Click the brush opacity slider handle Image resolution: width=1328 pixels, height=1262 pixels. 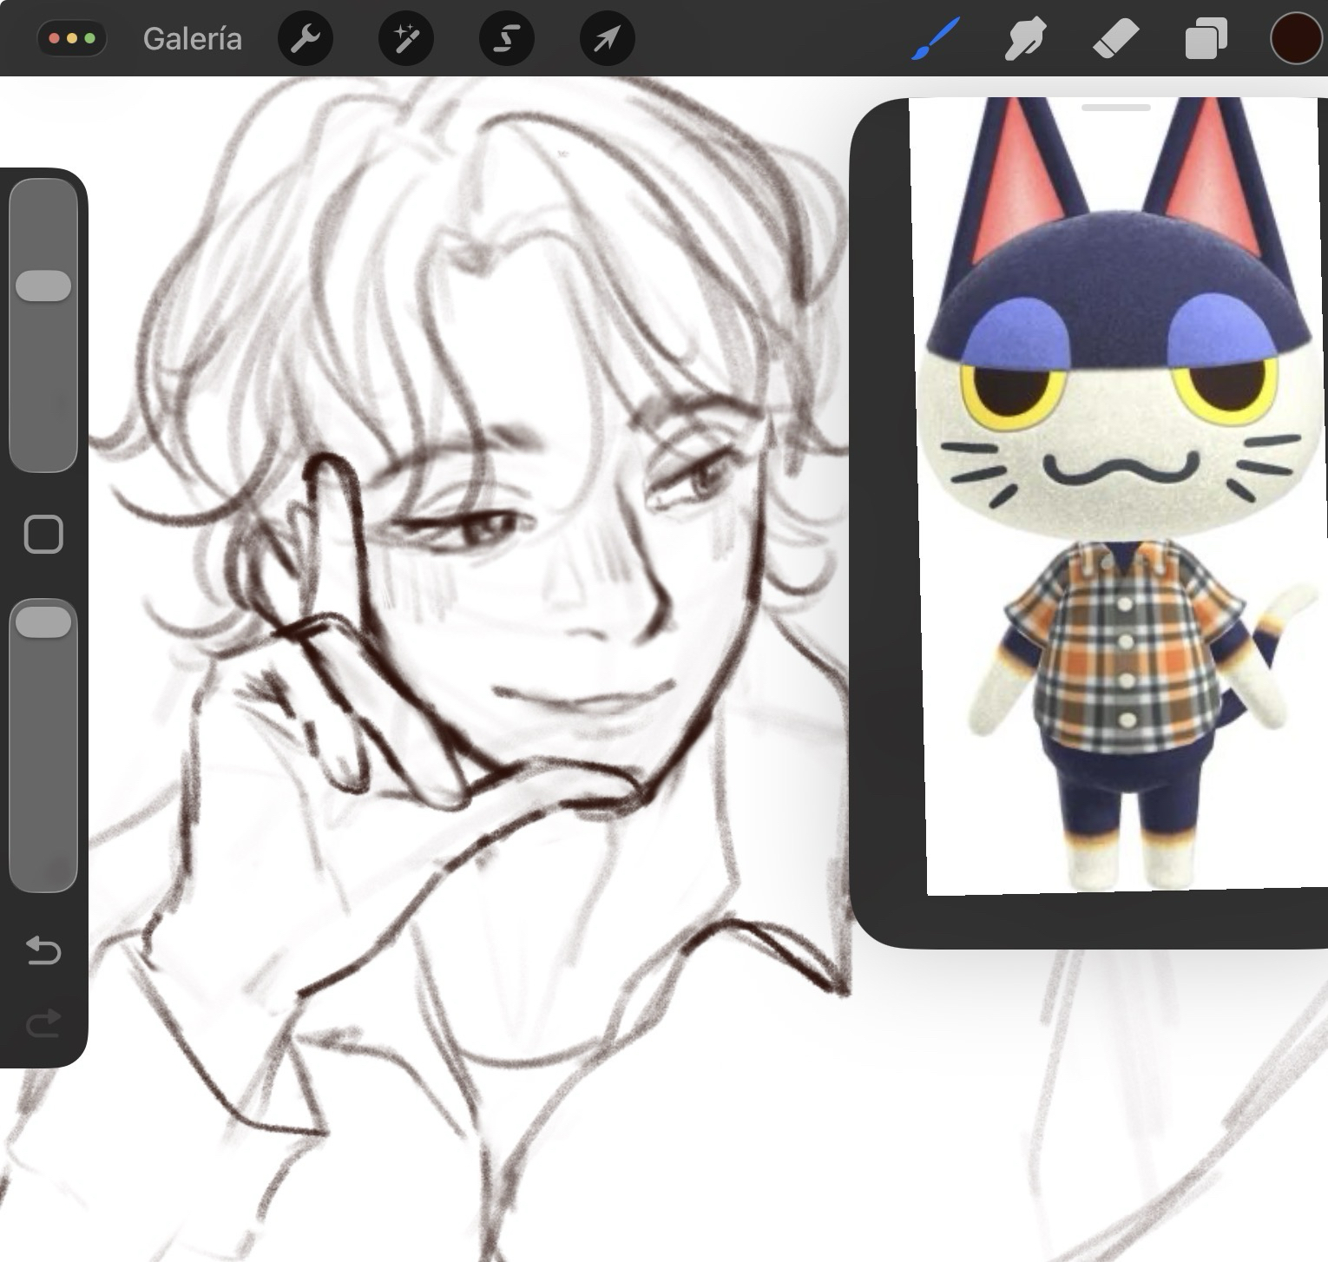coord(43,622)
